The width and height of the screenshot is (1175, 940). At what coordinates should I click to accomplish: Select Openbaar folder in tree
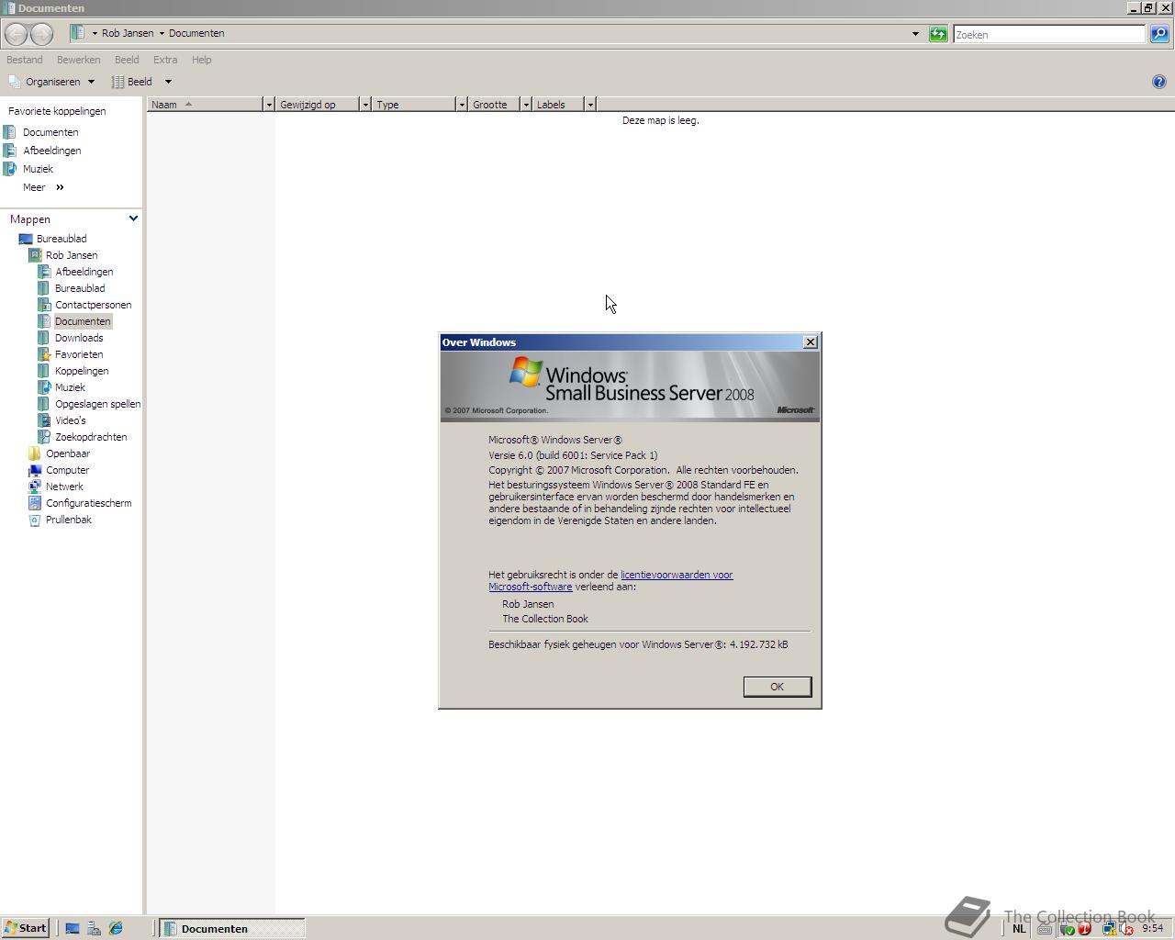(68, 453)
